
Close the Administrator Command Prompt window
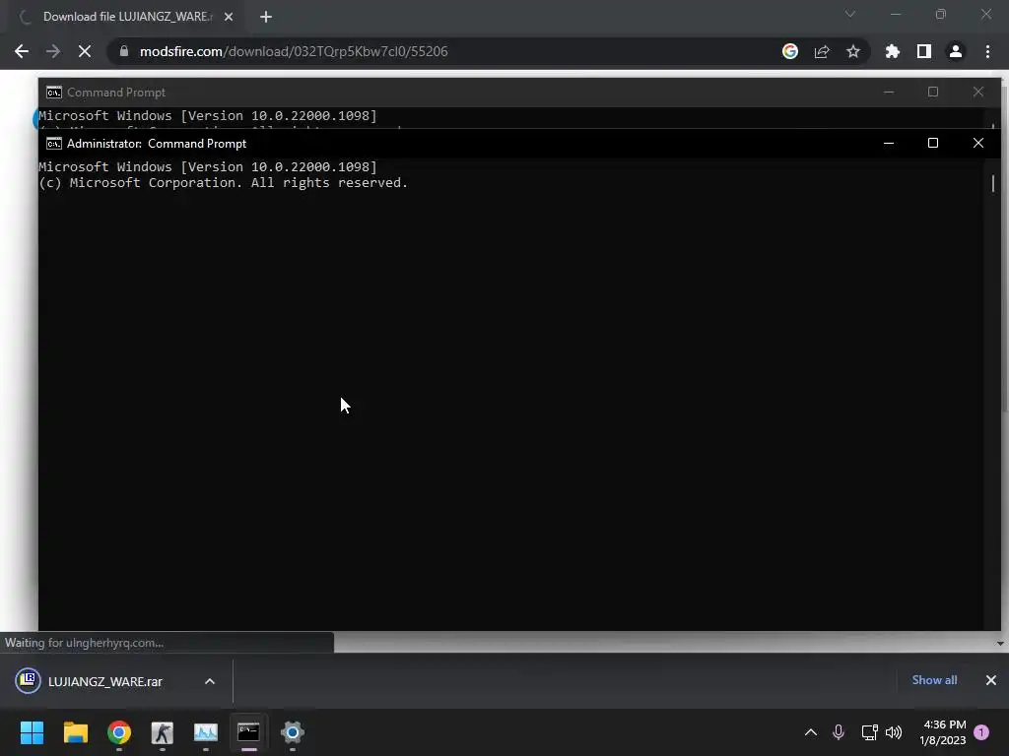[978, 143]
